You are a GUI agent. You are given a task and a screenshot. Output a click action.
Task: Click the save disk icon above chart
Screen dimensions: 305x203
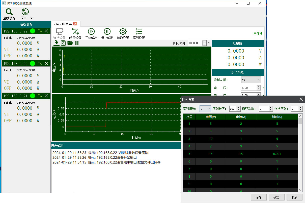(x=63, y=43)
